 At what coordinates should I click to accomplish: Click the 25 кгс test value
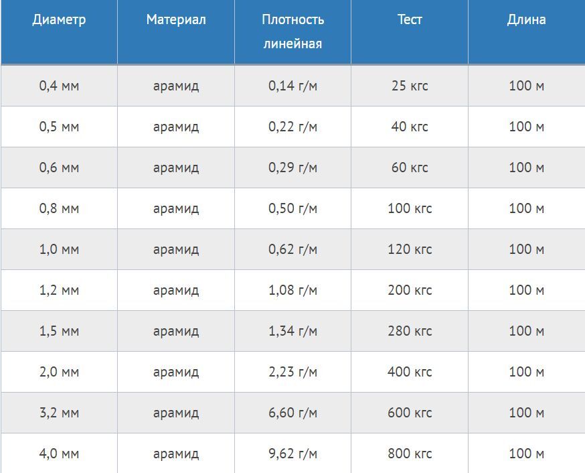click(409, 86)
